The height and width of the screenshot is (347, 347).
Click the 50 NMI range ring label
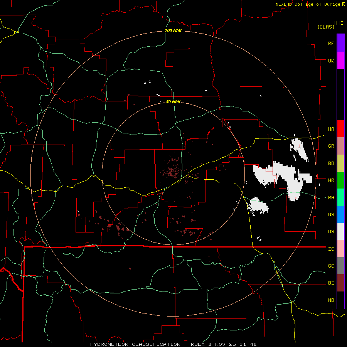pyautogui.click(x=173, y=102)
